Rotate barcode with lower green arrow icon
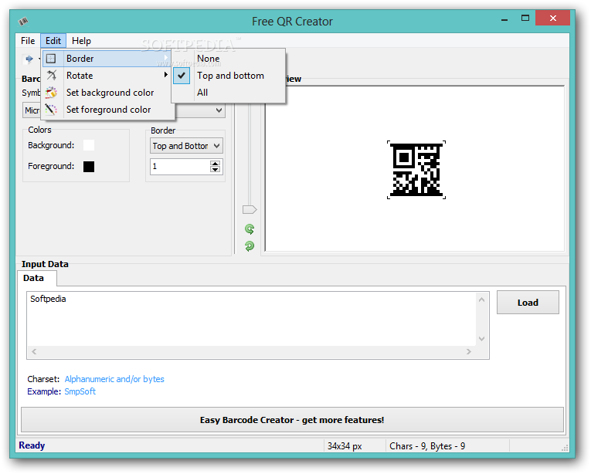Screen dimensions: 591x474 250,246
